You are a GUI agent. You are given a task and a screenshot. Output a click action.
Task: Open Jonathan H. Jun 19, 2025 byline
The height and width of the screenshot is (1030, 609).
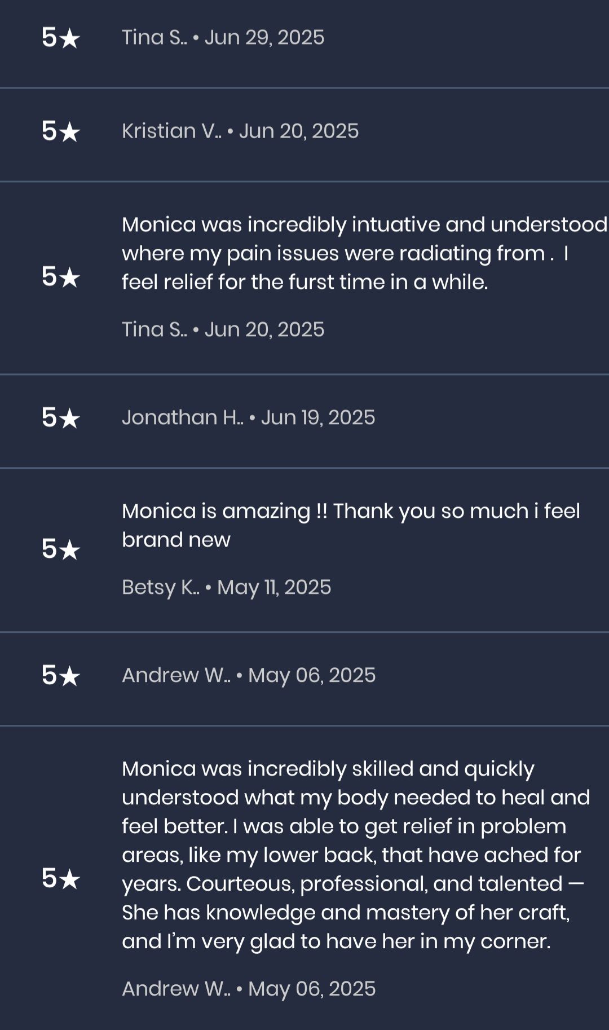click(248, 417)
